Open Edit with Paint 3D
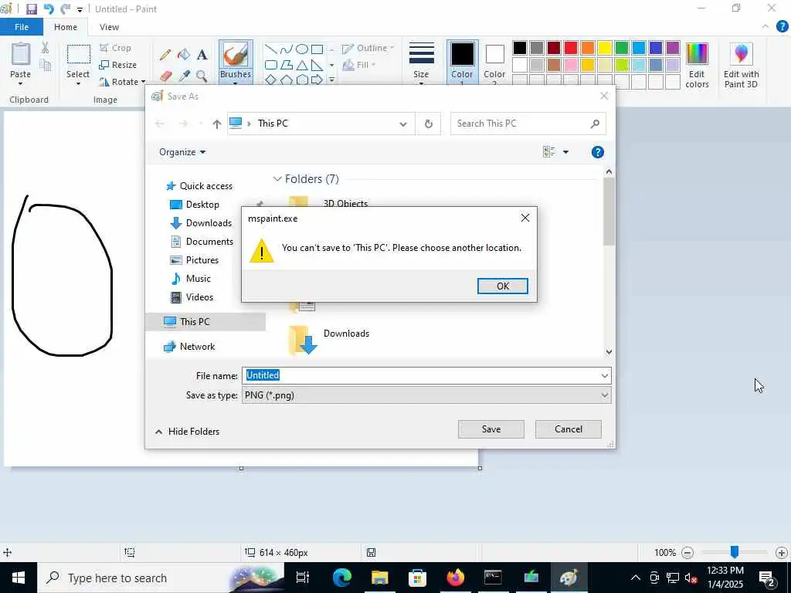This screenshot has height=593, width=791. pyautogui.click(x=741, y=66)
